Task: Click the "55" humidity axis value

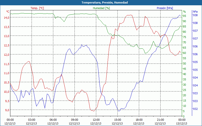Action: 185,58
